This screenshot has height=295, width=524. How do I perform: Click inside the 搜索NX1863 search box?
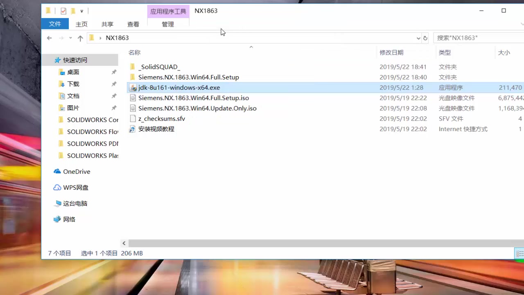pos(471,38)
